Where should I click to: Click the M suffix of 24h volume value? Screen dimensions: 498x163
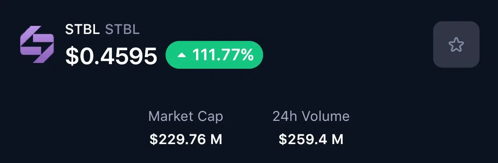[x=338, y=139]
